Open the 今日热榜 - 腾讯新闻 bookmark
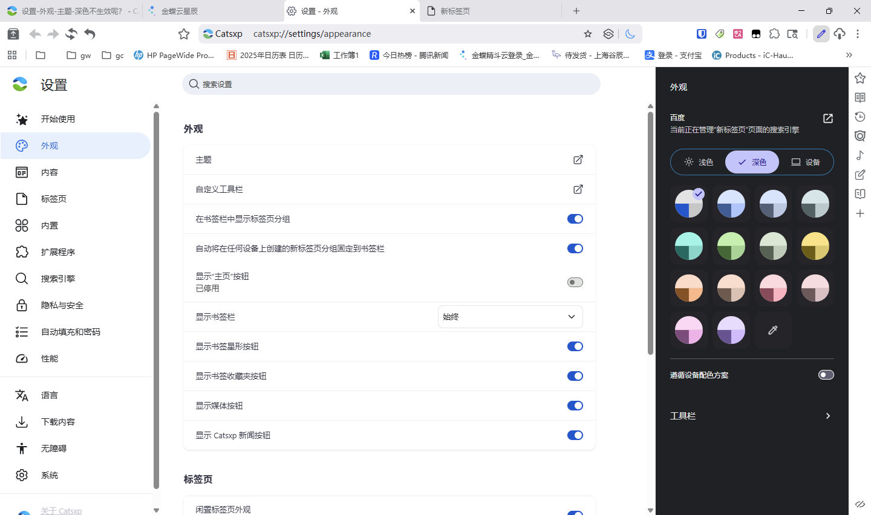871x515 pixels. click(409, 55)
